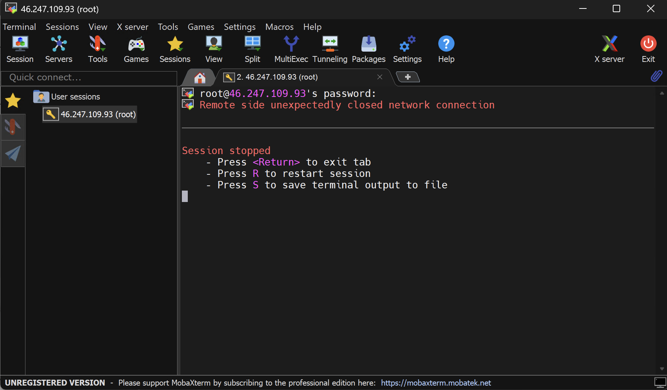Go to the Home tab icon
667x390 pixels.
point(200,77)
